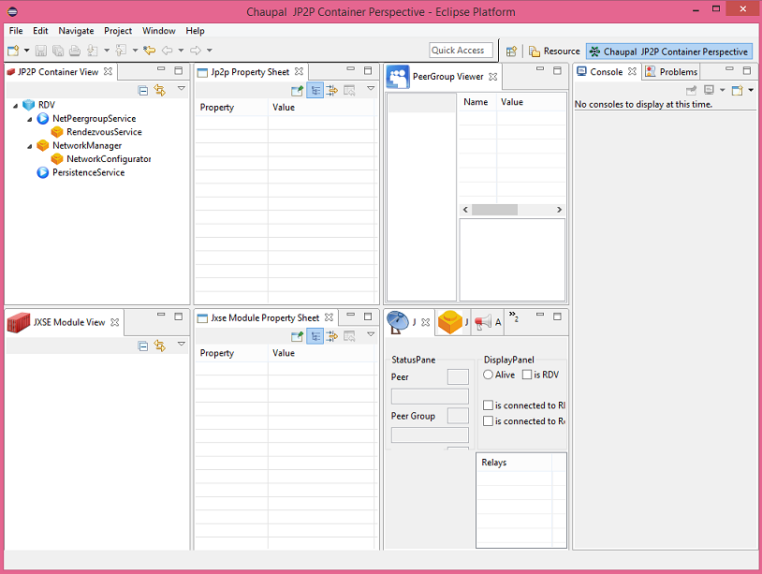Viewport: 762px width, 574px height.
Task: Click the Relays column header
Action: pyautogui.click(x=516, y=463)
